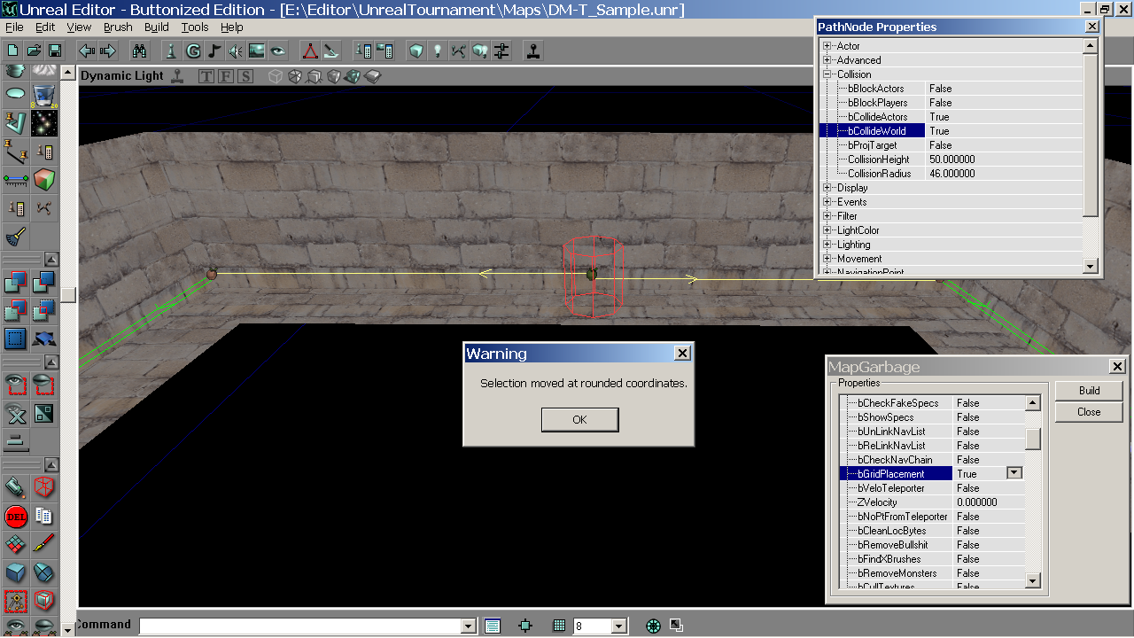Open the Edit menu
Viewport: 1134px width, 638px height.
pos(45,27)
